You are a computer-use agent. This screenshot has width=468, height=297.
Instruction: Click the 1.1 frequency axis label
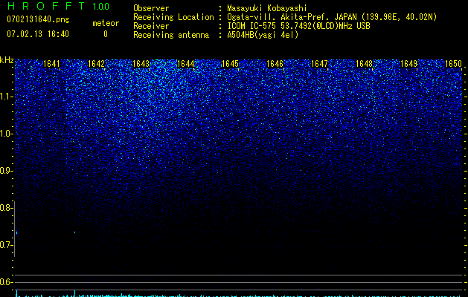pyautogui.click(x=6, y=97)
